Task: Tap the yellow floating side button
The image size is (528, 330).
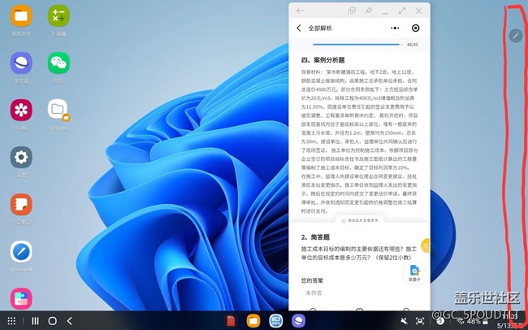Action: click(x=426, y=245)
